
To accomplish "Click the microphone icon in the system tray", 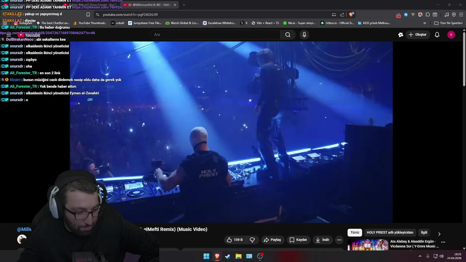I will [x=428, y=256].
